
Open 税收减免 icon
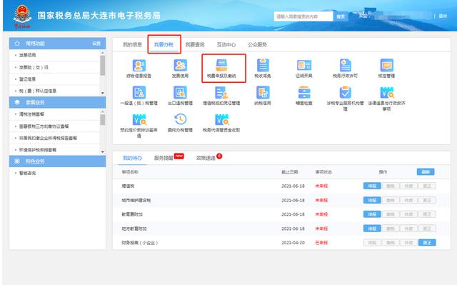263,65
